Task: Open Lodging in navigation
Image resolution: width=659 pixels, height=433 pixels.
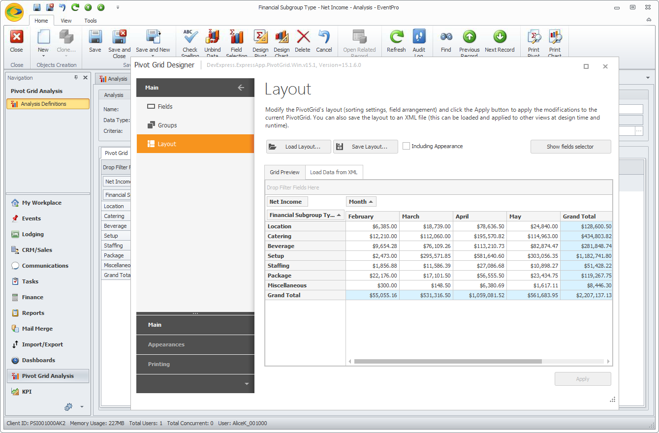Action: 48,234
